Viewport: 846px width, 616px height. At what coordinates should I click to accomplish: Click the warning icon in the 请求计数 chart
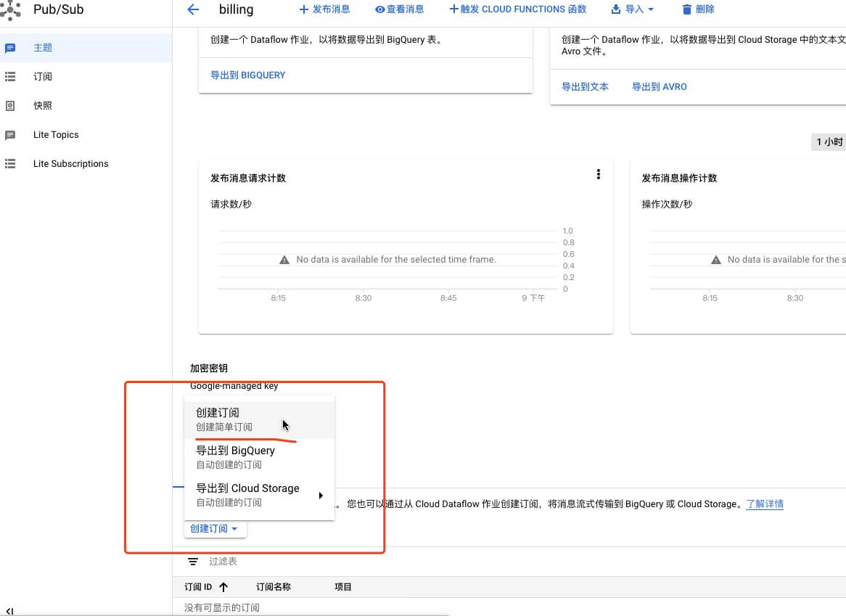[x=284, y=260]
